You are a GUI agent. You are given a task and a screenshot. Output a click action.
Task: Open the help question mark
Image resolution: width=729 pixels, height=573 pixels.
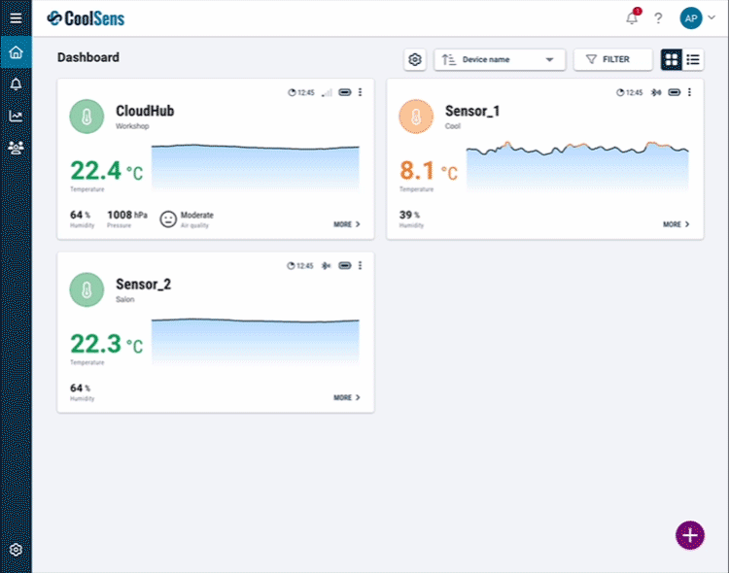tap(658, 18)
